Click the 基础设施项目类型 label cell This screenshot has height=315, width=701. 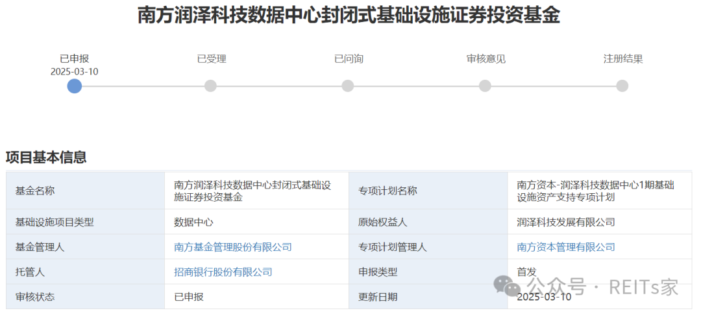[86, 222]
